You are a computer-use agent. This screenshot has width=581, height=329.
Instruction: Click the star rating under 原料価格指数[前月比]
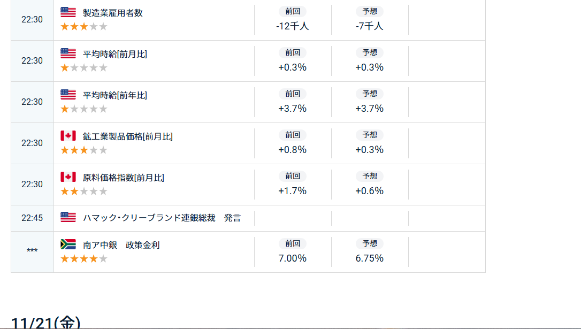tap(84, 191)
